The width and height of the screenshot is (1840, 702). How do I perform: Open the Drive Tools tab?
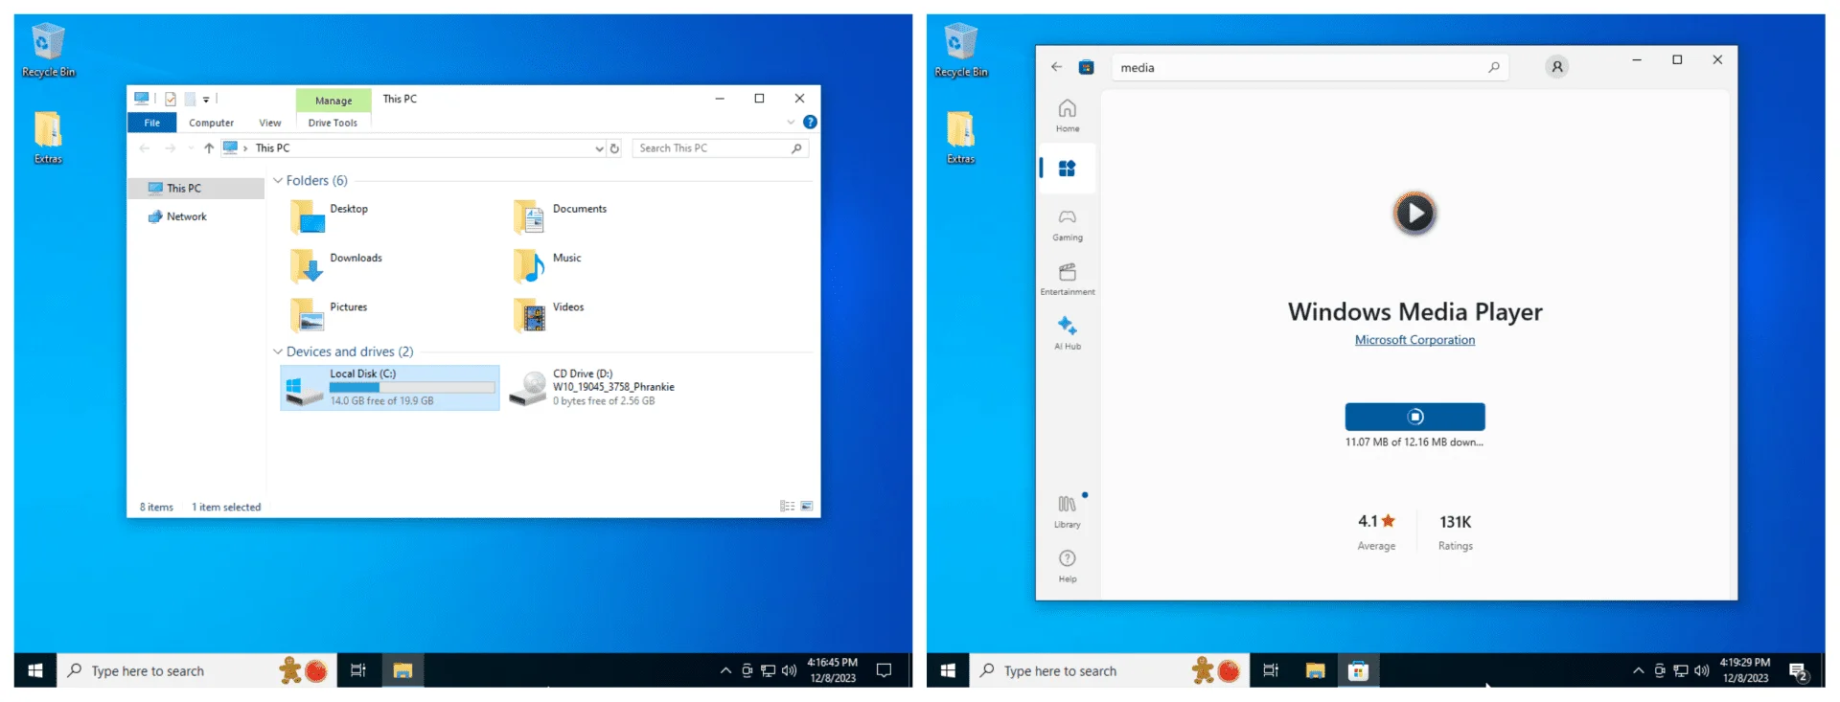tap(333, 123)
